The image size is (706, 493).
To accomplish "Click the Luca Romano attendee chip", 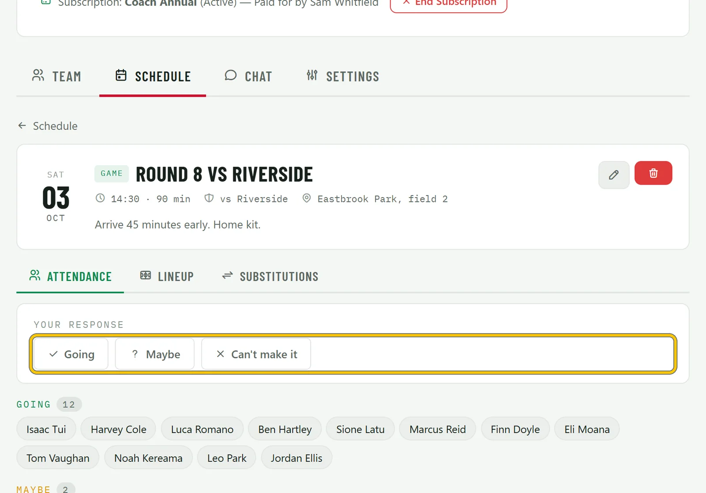I will pos(202,429).
